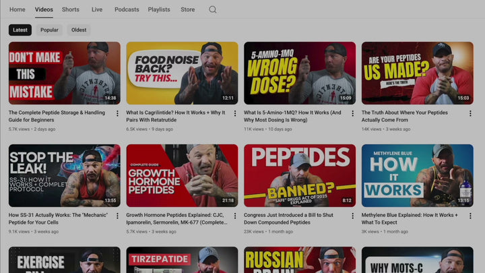The width and height of the screenshot is (485, 273).
Task: Open 'Growth Hormone Peptides' thumbnail
Action: point(182,175)
